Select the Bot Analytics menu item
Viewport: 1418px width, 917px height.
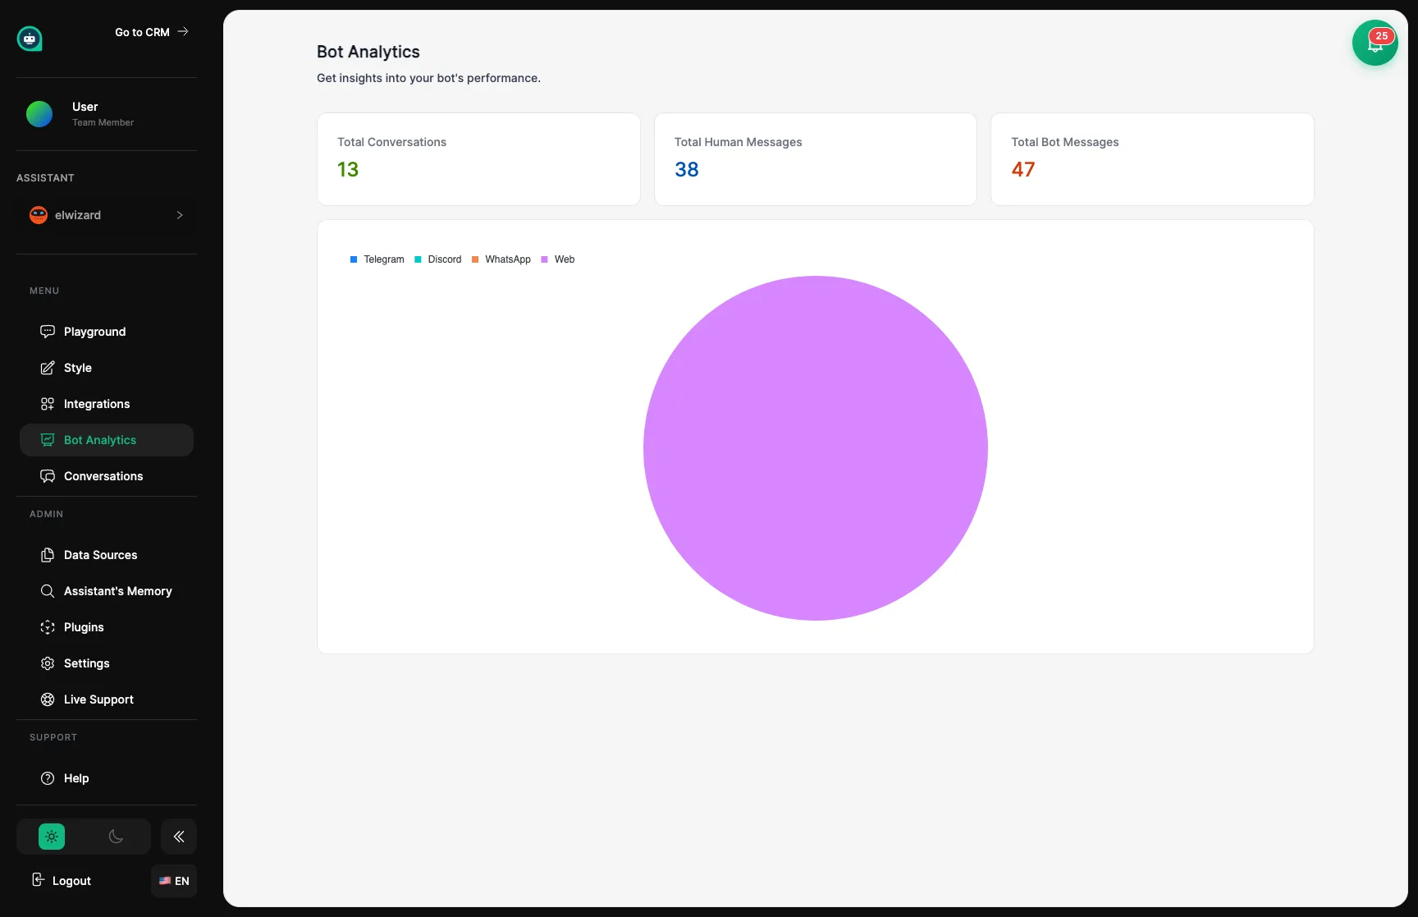(107, 440)
